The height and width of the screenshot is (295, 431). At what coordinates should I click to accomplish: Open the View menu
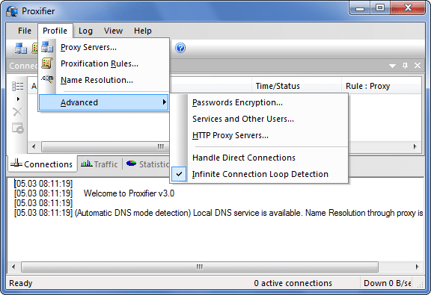(113, 31)
